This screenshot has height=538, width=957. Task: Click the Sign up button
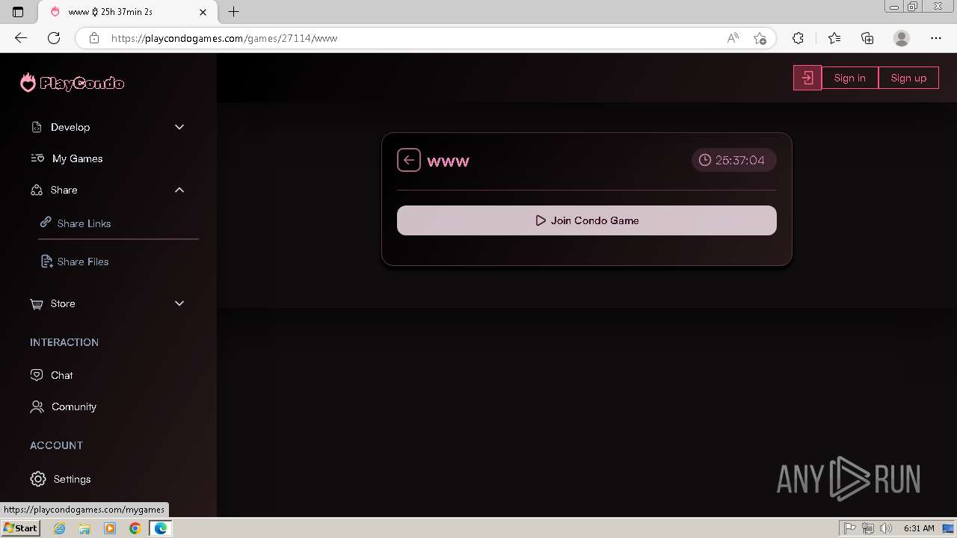click(908, 78)
